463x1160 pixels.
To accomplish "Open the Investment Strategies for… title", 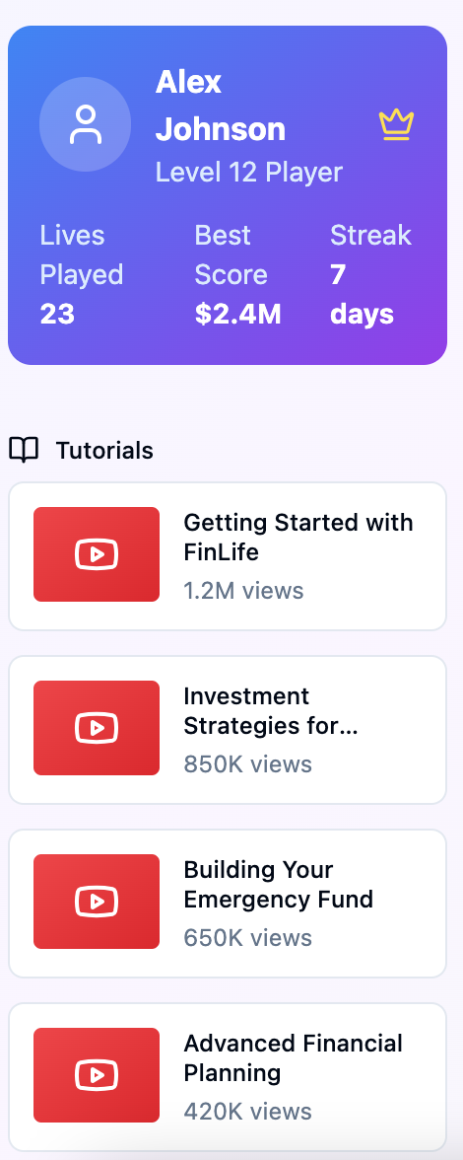I will click(x=271, y=711).
